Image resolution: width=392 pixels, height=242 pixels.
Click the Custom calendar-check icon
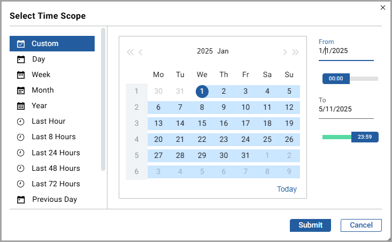(21, 44)
